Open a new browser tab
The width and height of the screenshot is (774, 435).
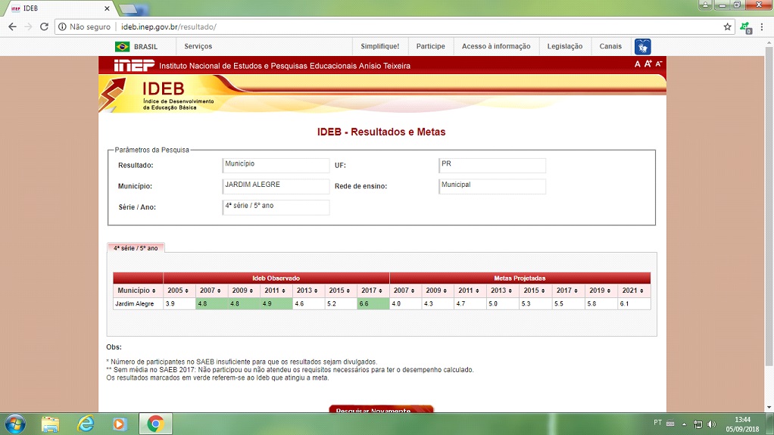click(130, 8)
